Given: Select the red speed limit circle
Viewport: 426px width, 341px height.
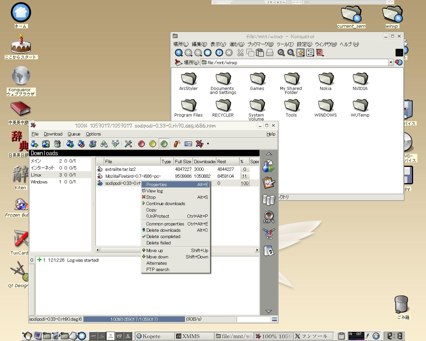Looking at the screenshot, I should click(x=141, y=144).
